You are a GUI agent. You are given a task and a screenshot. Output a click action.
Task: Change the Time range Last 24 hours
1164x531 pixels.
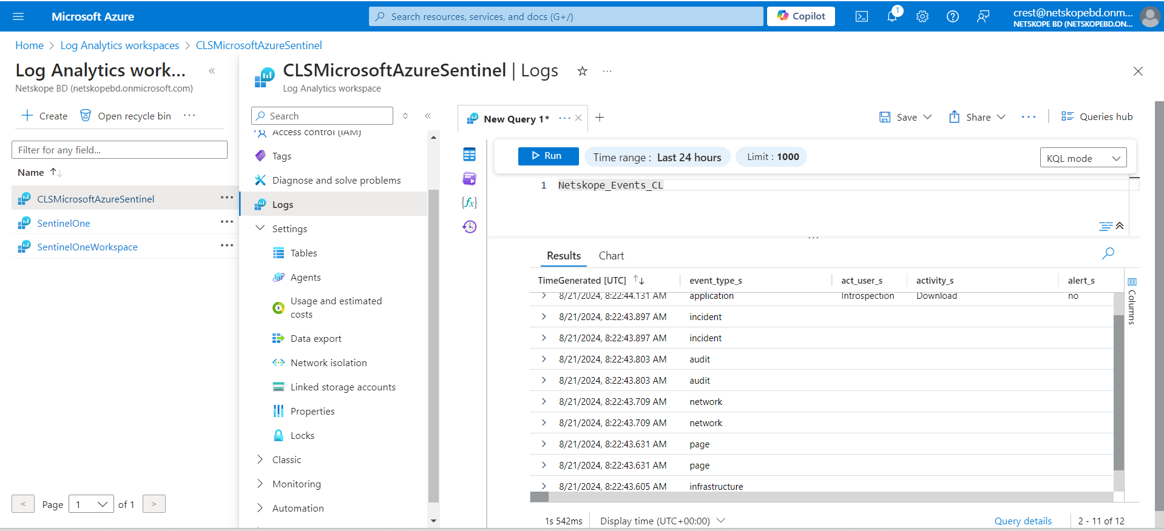(x=657, y=157)
